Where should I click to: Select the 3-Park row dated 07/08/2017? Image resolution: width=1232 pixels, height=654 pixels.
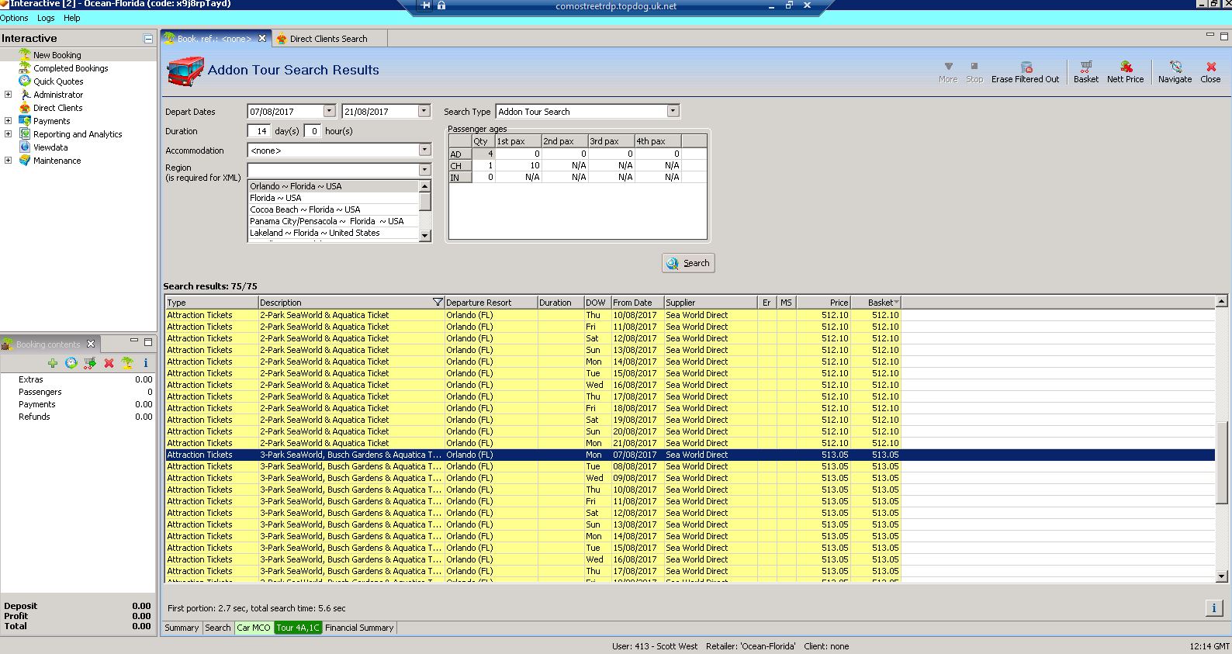click(690, 455)
